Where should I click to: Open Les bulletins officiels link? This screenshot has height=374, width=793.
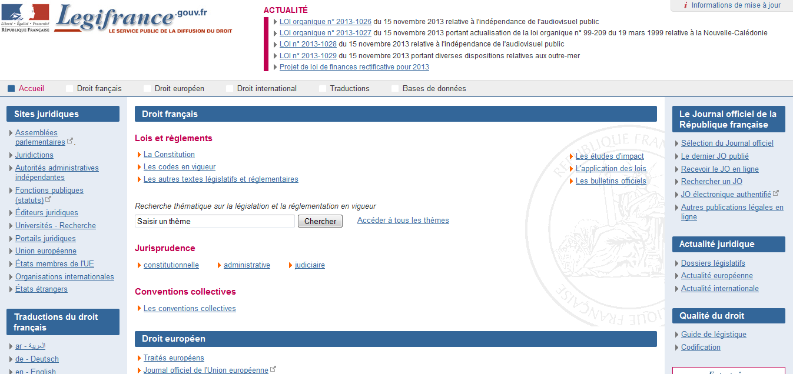pos(611,181)
